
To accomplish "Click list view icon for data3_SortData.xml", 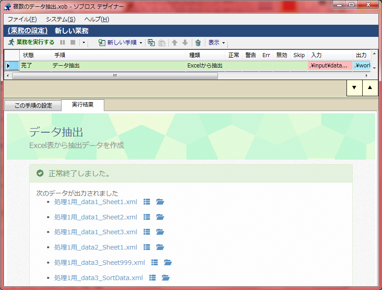I will coord(152,277).
